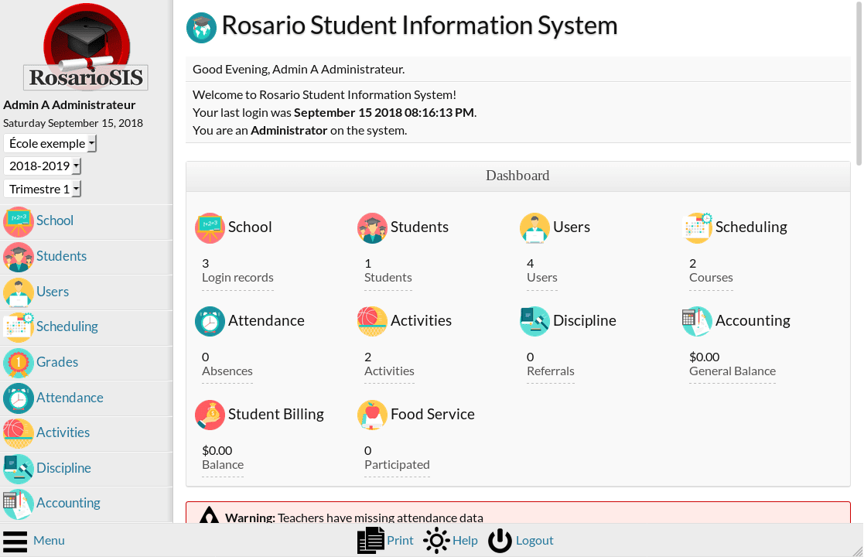The width and height of the screenshot is (864, 557).
Task: Click the Student Billing money bag icon
Action: (x=210, y=415)
